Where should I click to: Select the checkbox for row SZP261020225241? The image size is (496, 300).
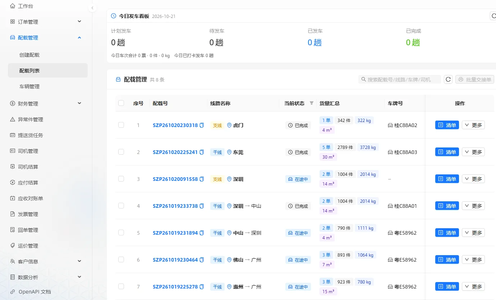121,152
